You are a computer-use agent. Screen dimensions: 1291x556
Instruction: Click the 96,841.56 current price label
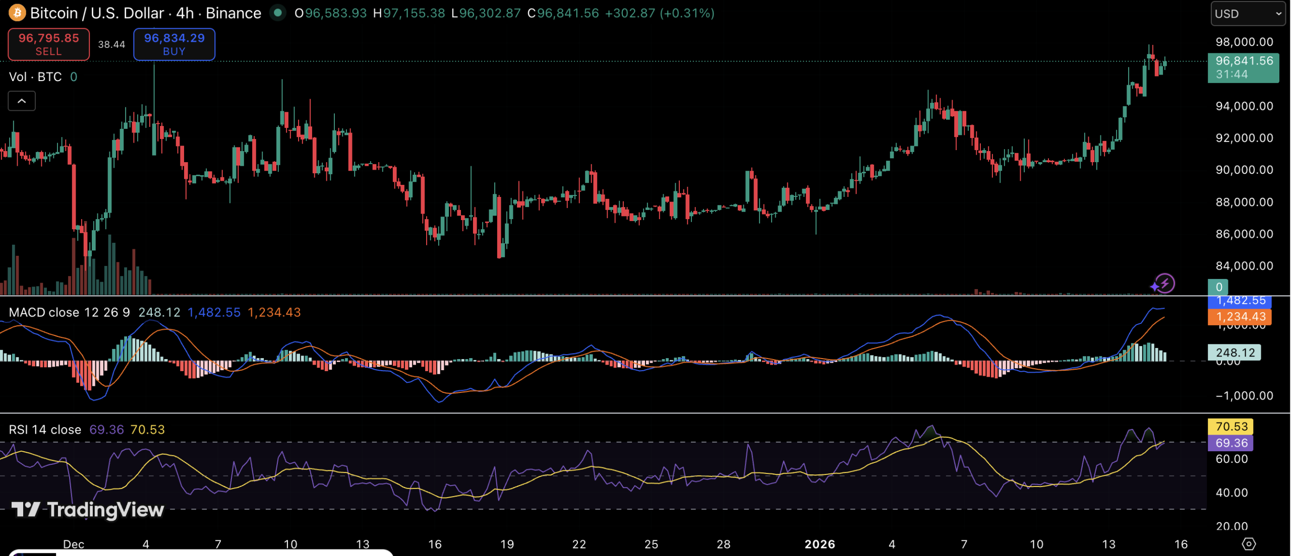tap(1243, 67)
